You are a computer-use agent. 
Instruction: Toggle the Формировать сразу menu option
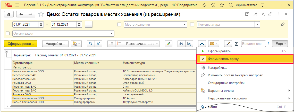pyautogui.click(x=245, y=59)
